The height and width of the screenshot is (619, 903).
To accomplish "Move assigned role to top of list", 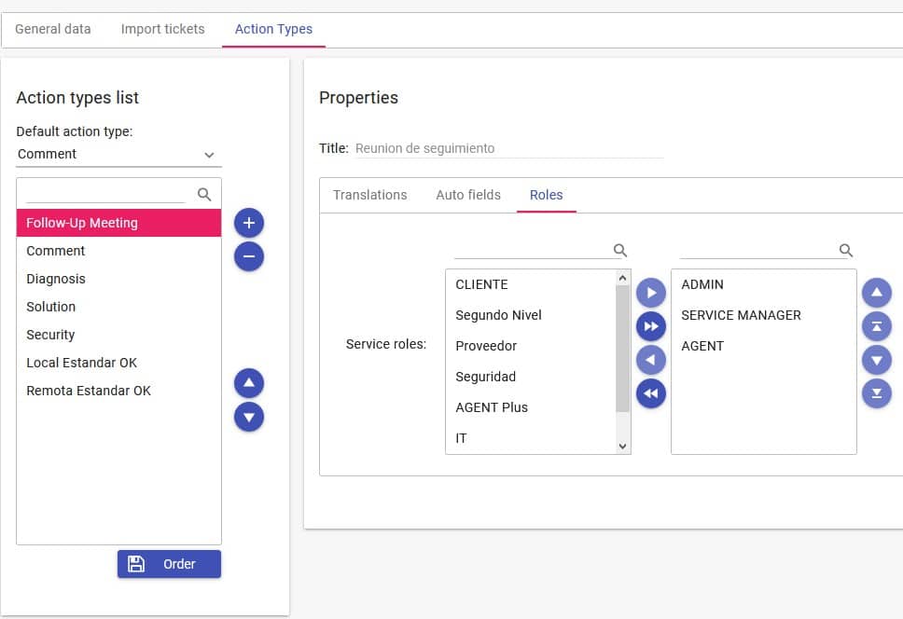I will point(876,326).
